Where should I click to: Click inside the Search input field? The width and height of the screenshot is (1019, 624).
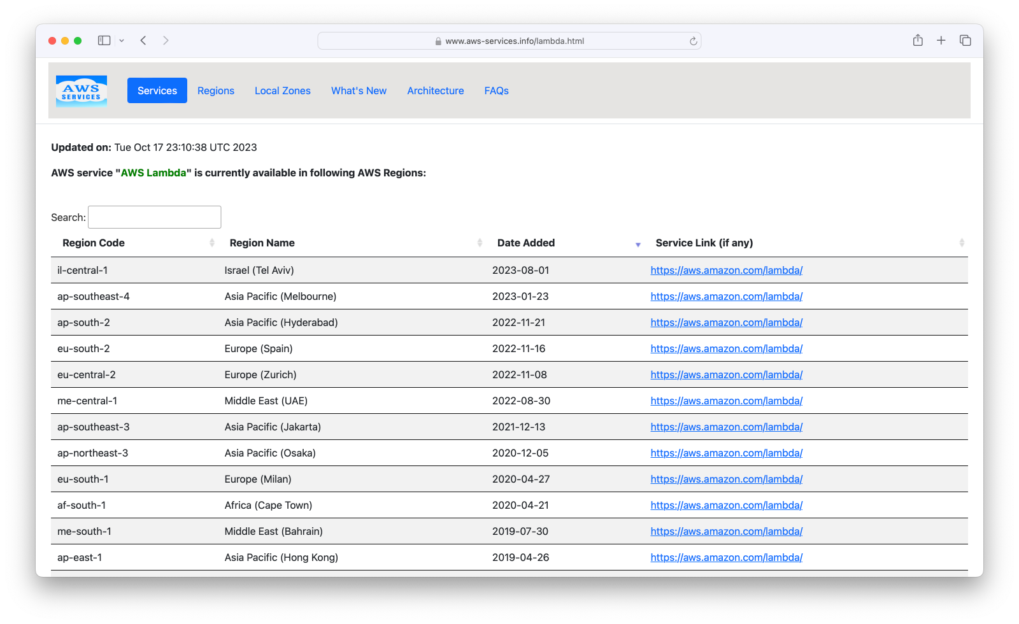(x=155, y=217)
